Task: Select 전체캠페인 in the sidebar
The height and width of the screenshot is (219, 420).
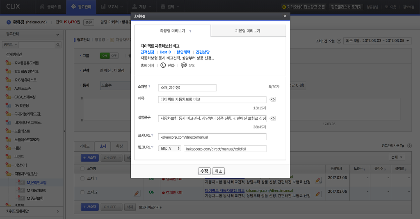Action: (x=14, y=55)
